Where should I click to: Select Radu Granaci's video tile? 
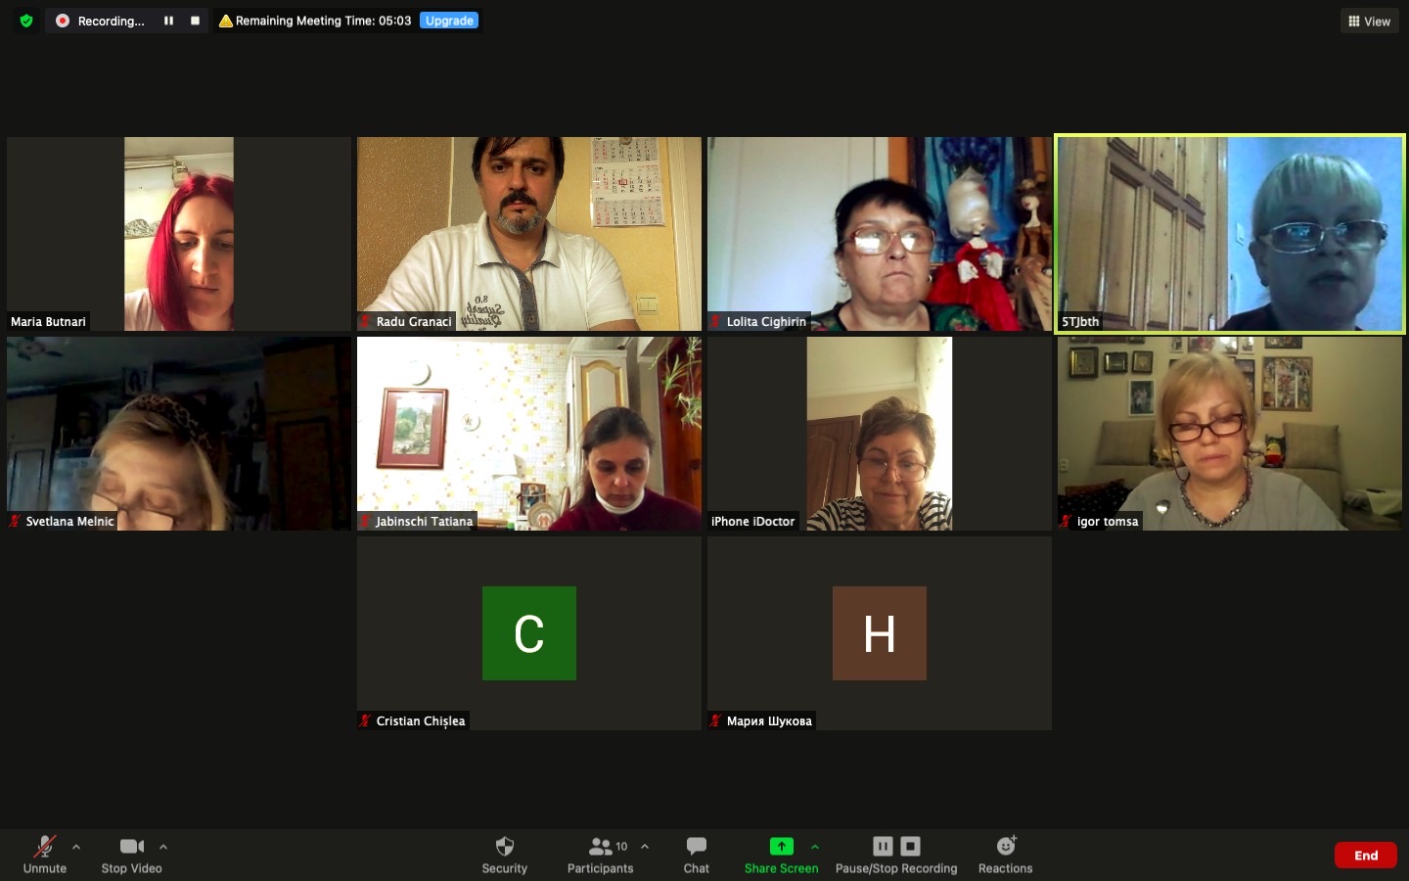click(528, 233)
